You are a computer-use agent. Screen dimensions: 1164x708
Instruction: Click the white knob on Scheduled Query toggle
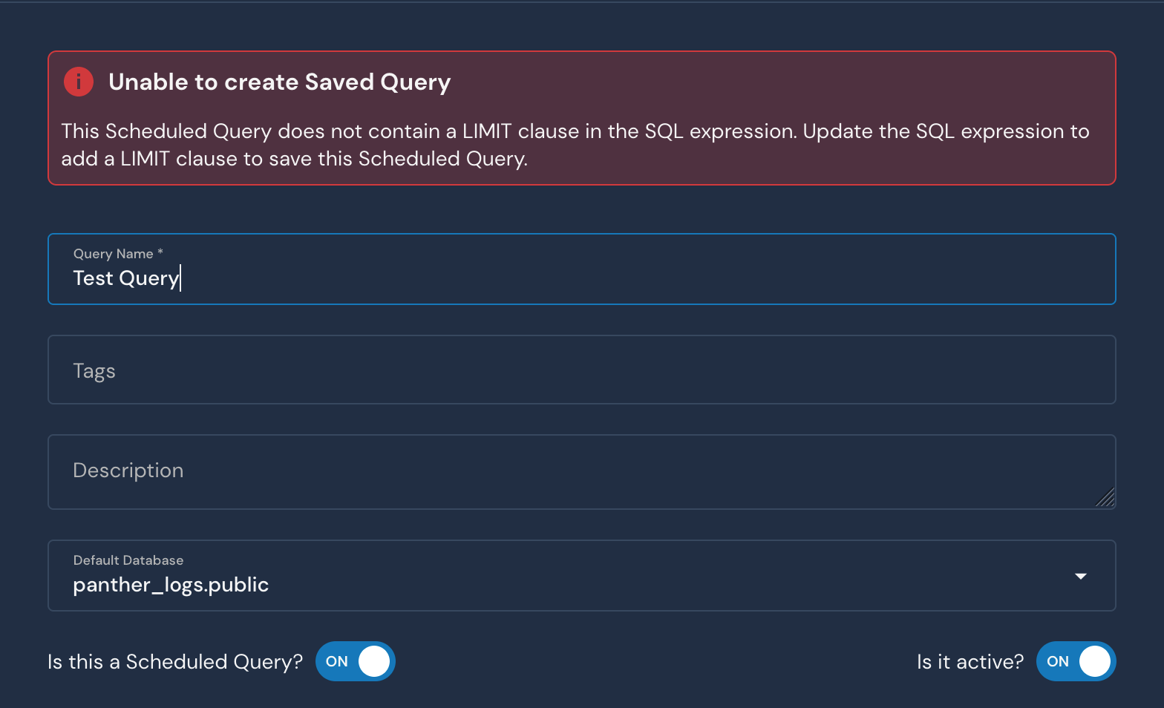[x=374, y=661]
